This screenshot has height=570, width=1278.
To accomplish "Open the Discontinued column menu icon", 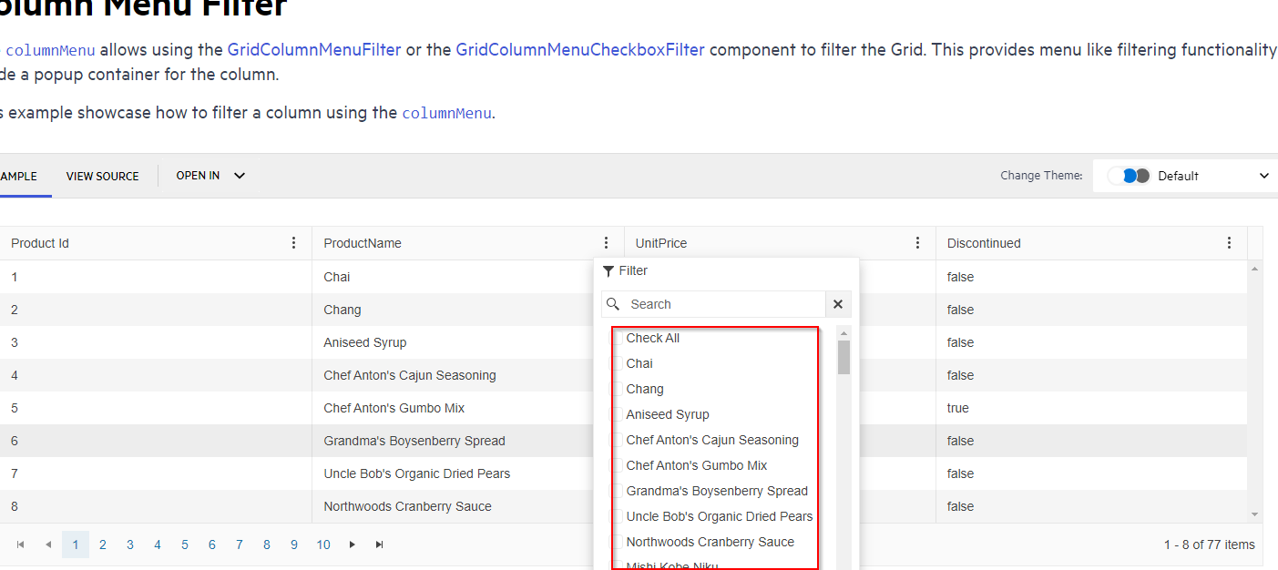I will pos(1229,243).
